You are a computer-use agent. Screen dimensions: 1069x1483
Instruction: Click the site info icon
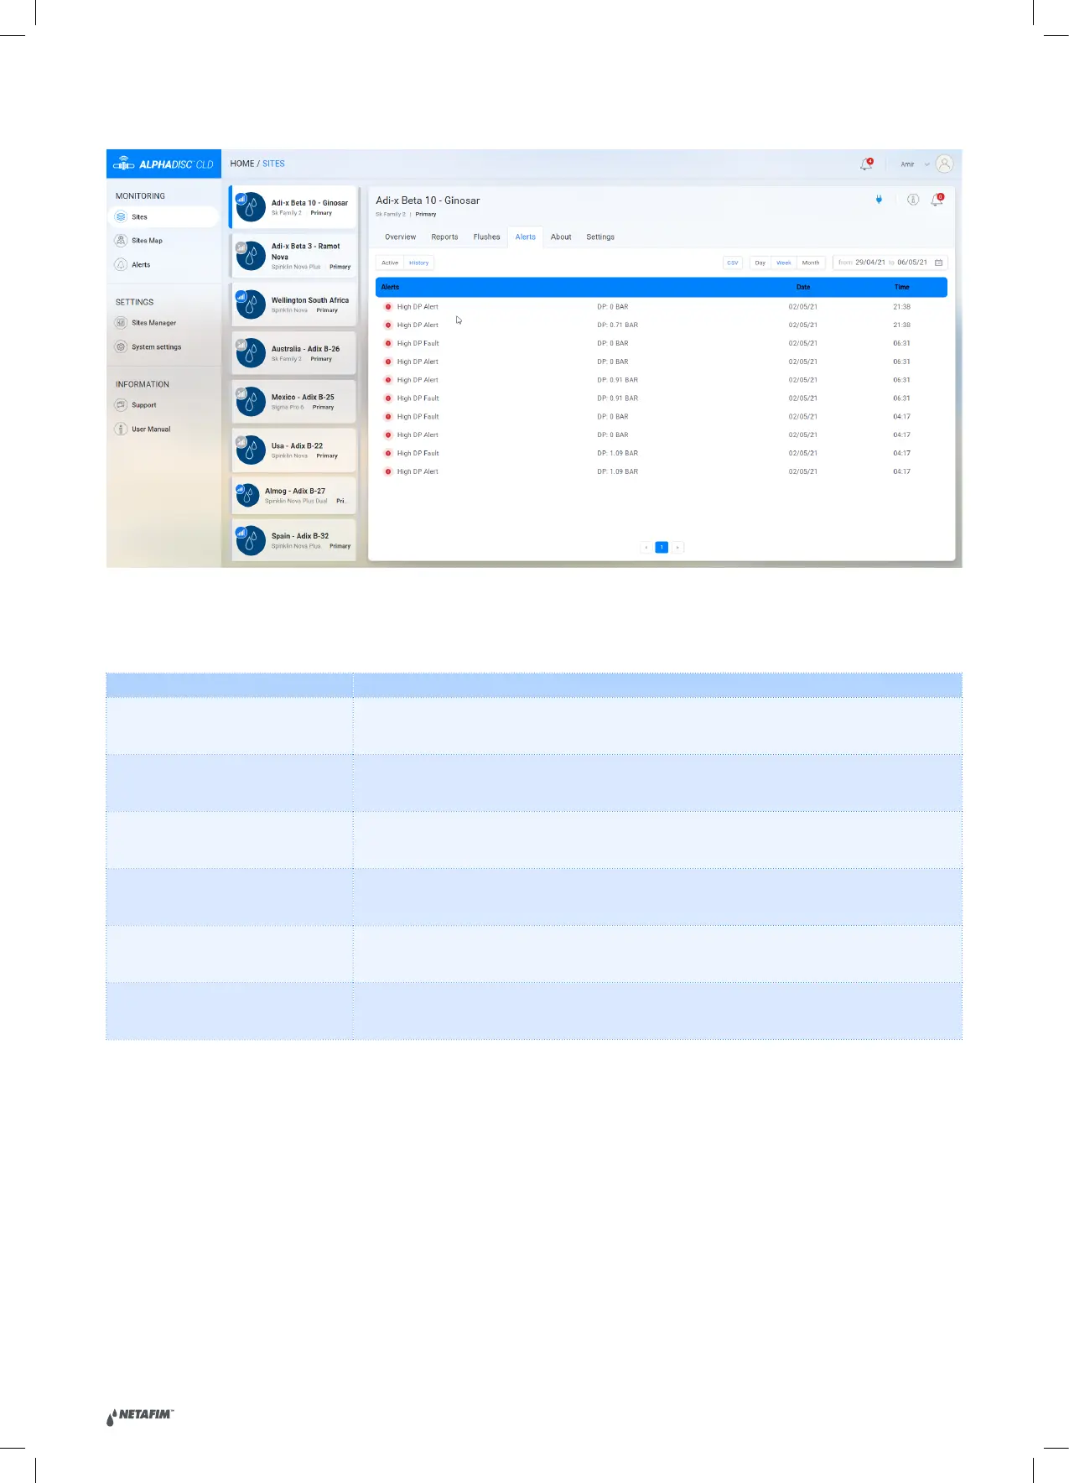(913, 200)
